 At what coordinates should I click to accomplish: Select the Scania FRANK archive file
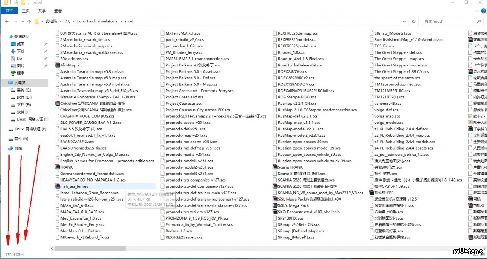tap(290, 167)
